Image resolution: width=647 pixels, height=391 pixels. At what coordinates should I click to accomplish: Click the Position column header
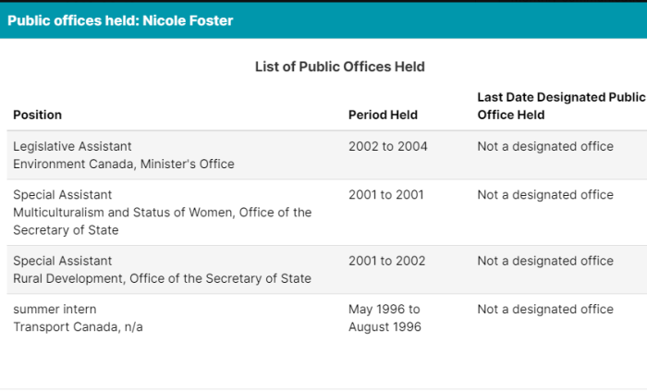pos(38,115)
